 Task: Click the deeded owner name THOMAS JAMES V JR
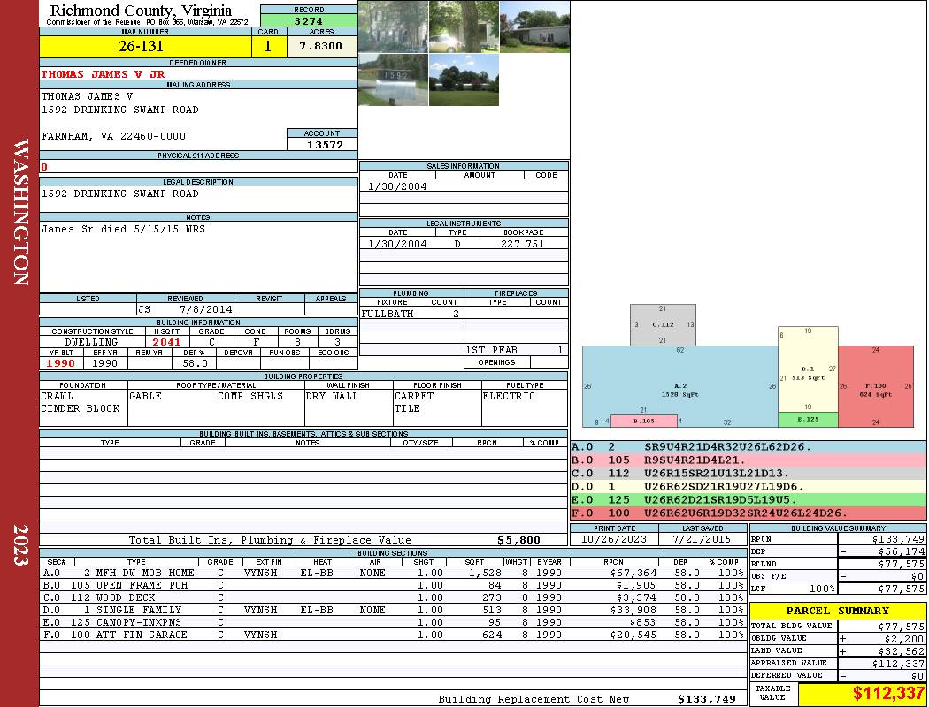[104, 74]
